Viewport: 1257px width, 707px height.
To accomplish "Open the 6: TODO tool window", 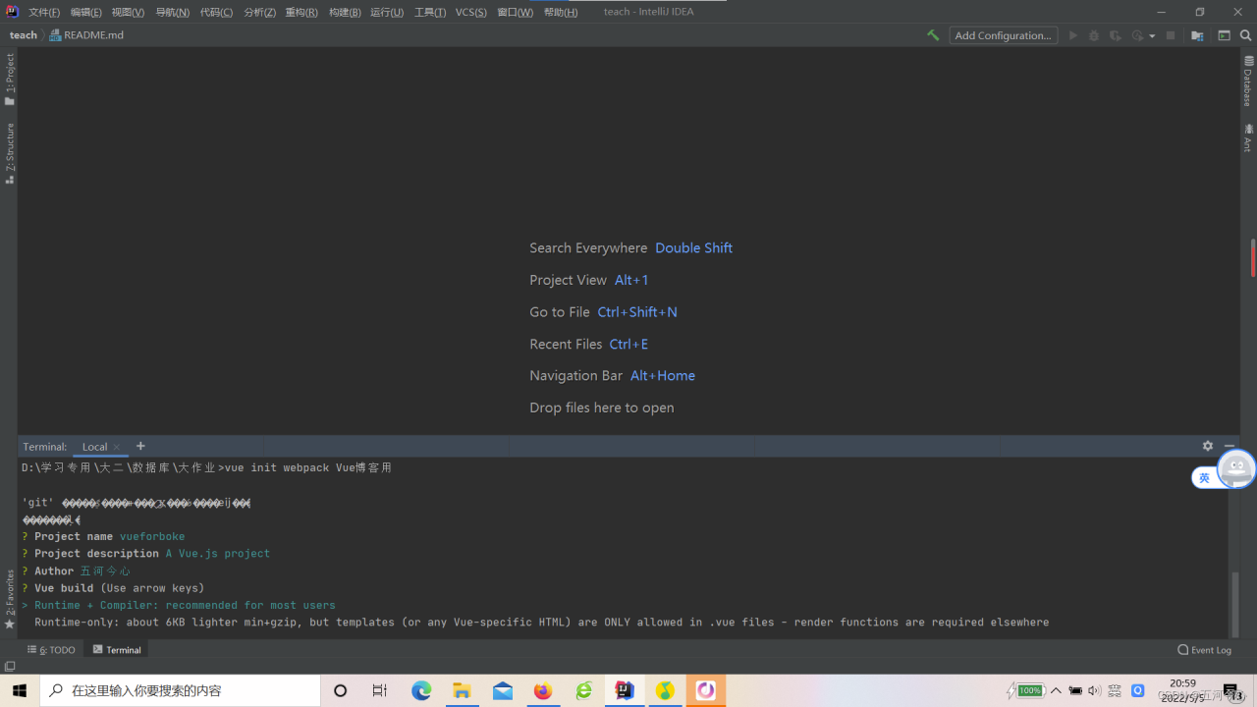I will (51, 650).
